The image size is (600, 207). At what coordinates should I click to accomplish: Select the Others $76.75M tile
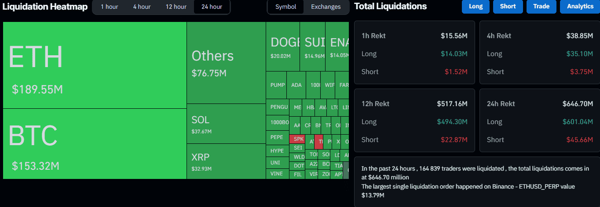click(226, 63)
